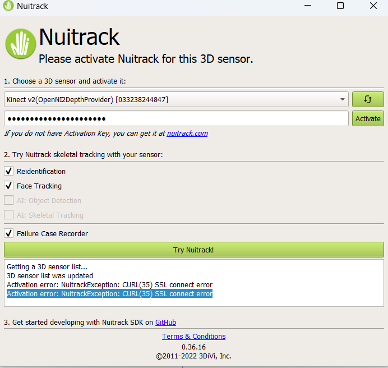Select the highlighted Activation error log line
Image resolution: width=388 pixels, height=368 pixels.
click(109, 294)
